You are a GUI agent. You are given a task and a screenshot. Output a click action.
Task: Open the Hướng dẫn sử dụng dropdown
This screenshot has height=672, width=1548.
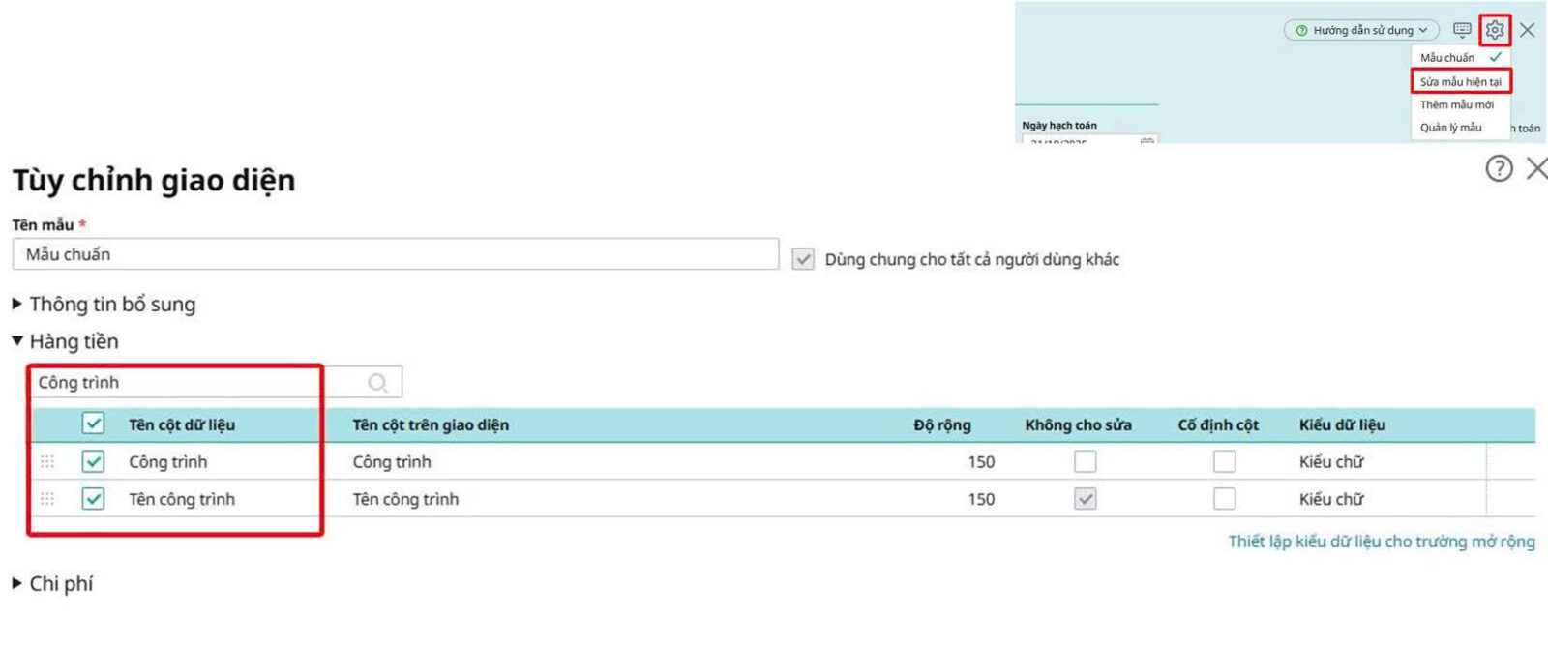click(x=1361, y=30)
